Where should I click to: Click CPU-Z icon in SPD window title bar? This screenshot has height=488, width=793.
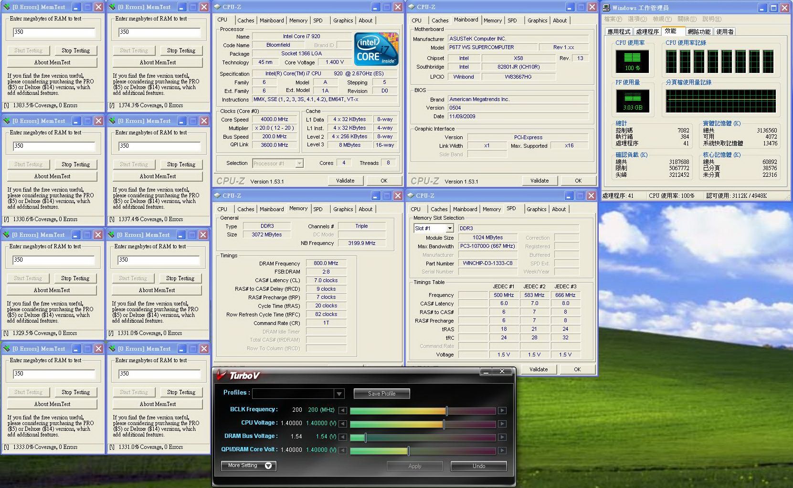point(411,196)
